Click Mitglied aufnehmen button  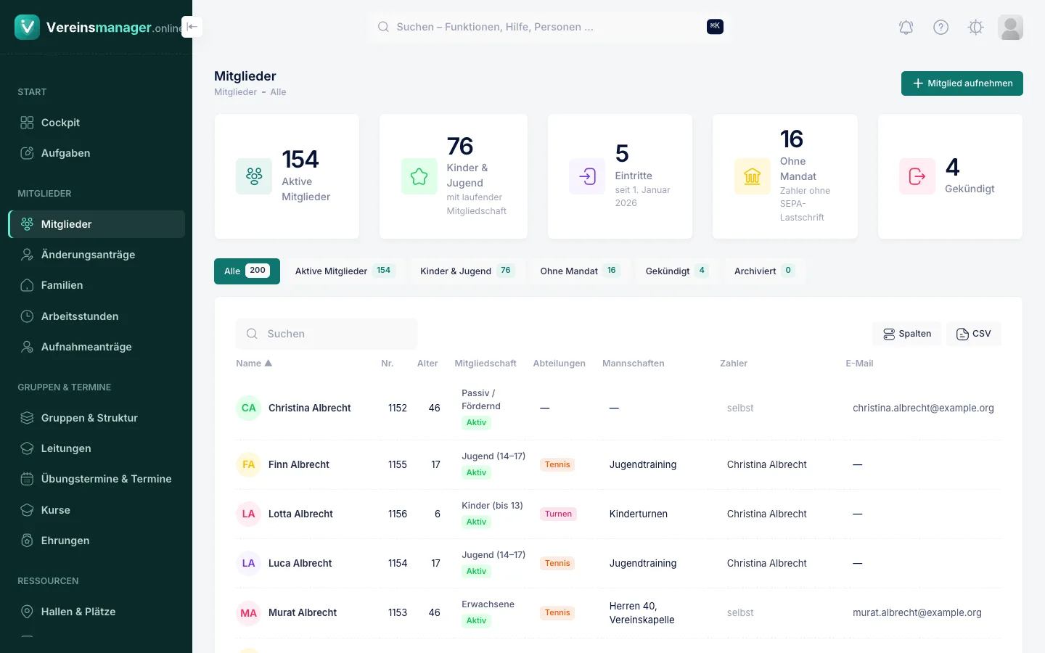(x=962, y=83)
